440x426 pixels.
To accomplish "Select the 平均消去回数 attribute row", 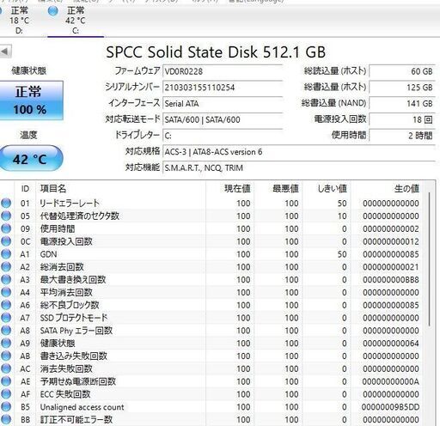I will point(212,292).
